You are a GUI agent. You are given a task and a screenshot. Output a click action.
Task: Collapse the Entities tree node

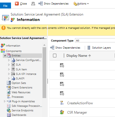tap(5, 56)
